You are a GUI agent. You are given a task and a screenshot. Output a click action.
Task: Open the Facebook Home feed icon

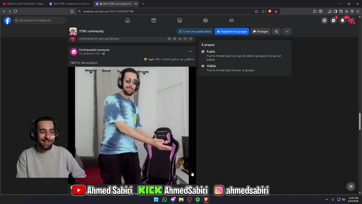(128, 20)
